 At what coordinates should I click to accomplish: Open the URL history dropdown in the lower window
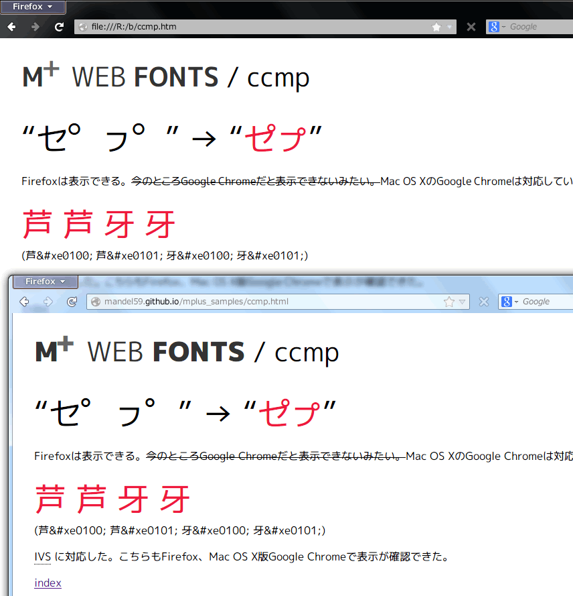[x=462, y=302]
